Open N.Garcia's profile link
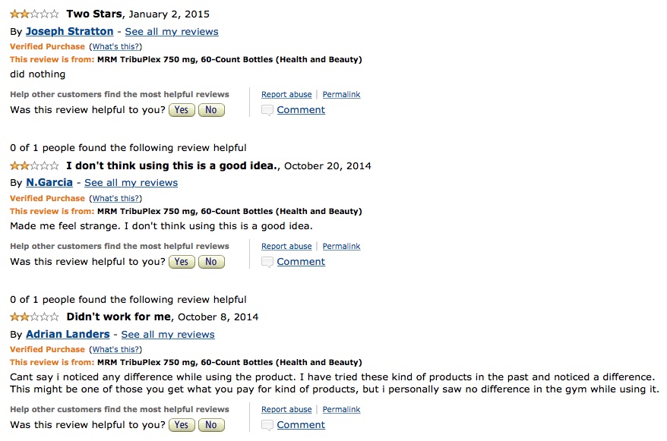This screenshot has height=441, width=667. click(49, 183)
